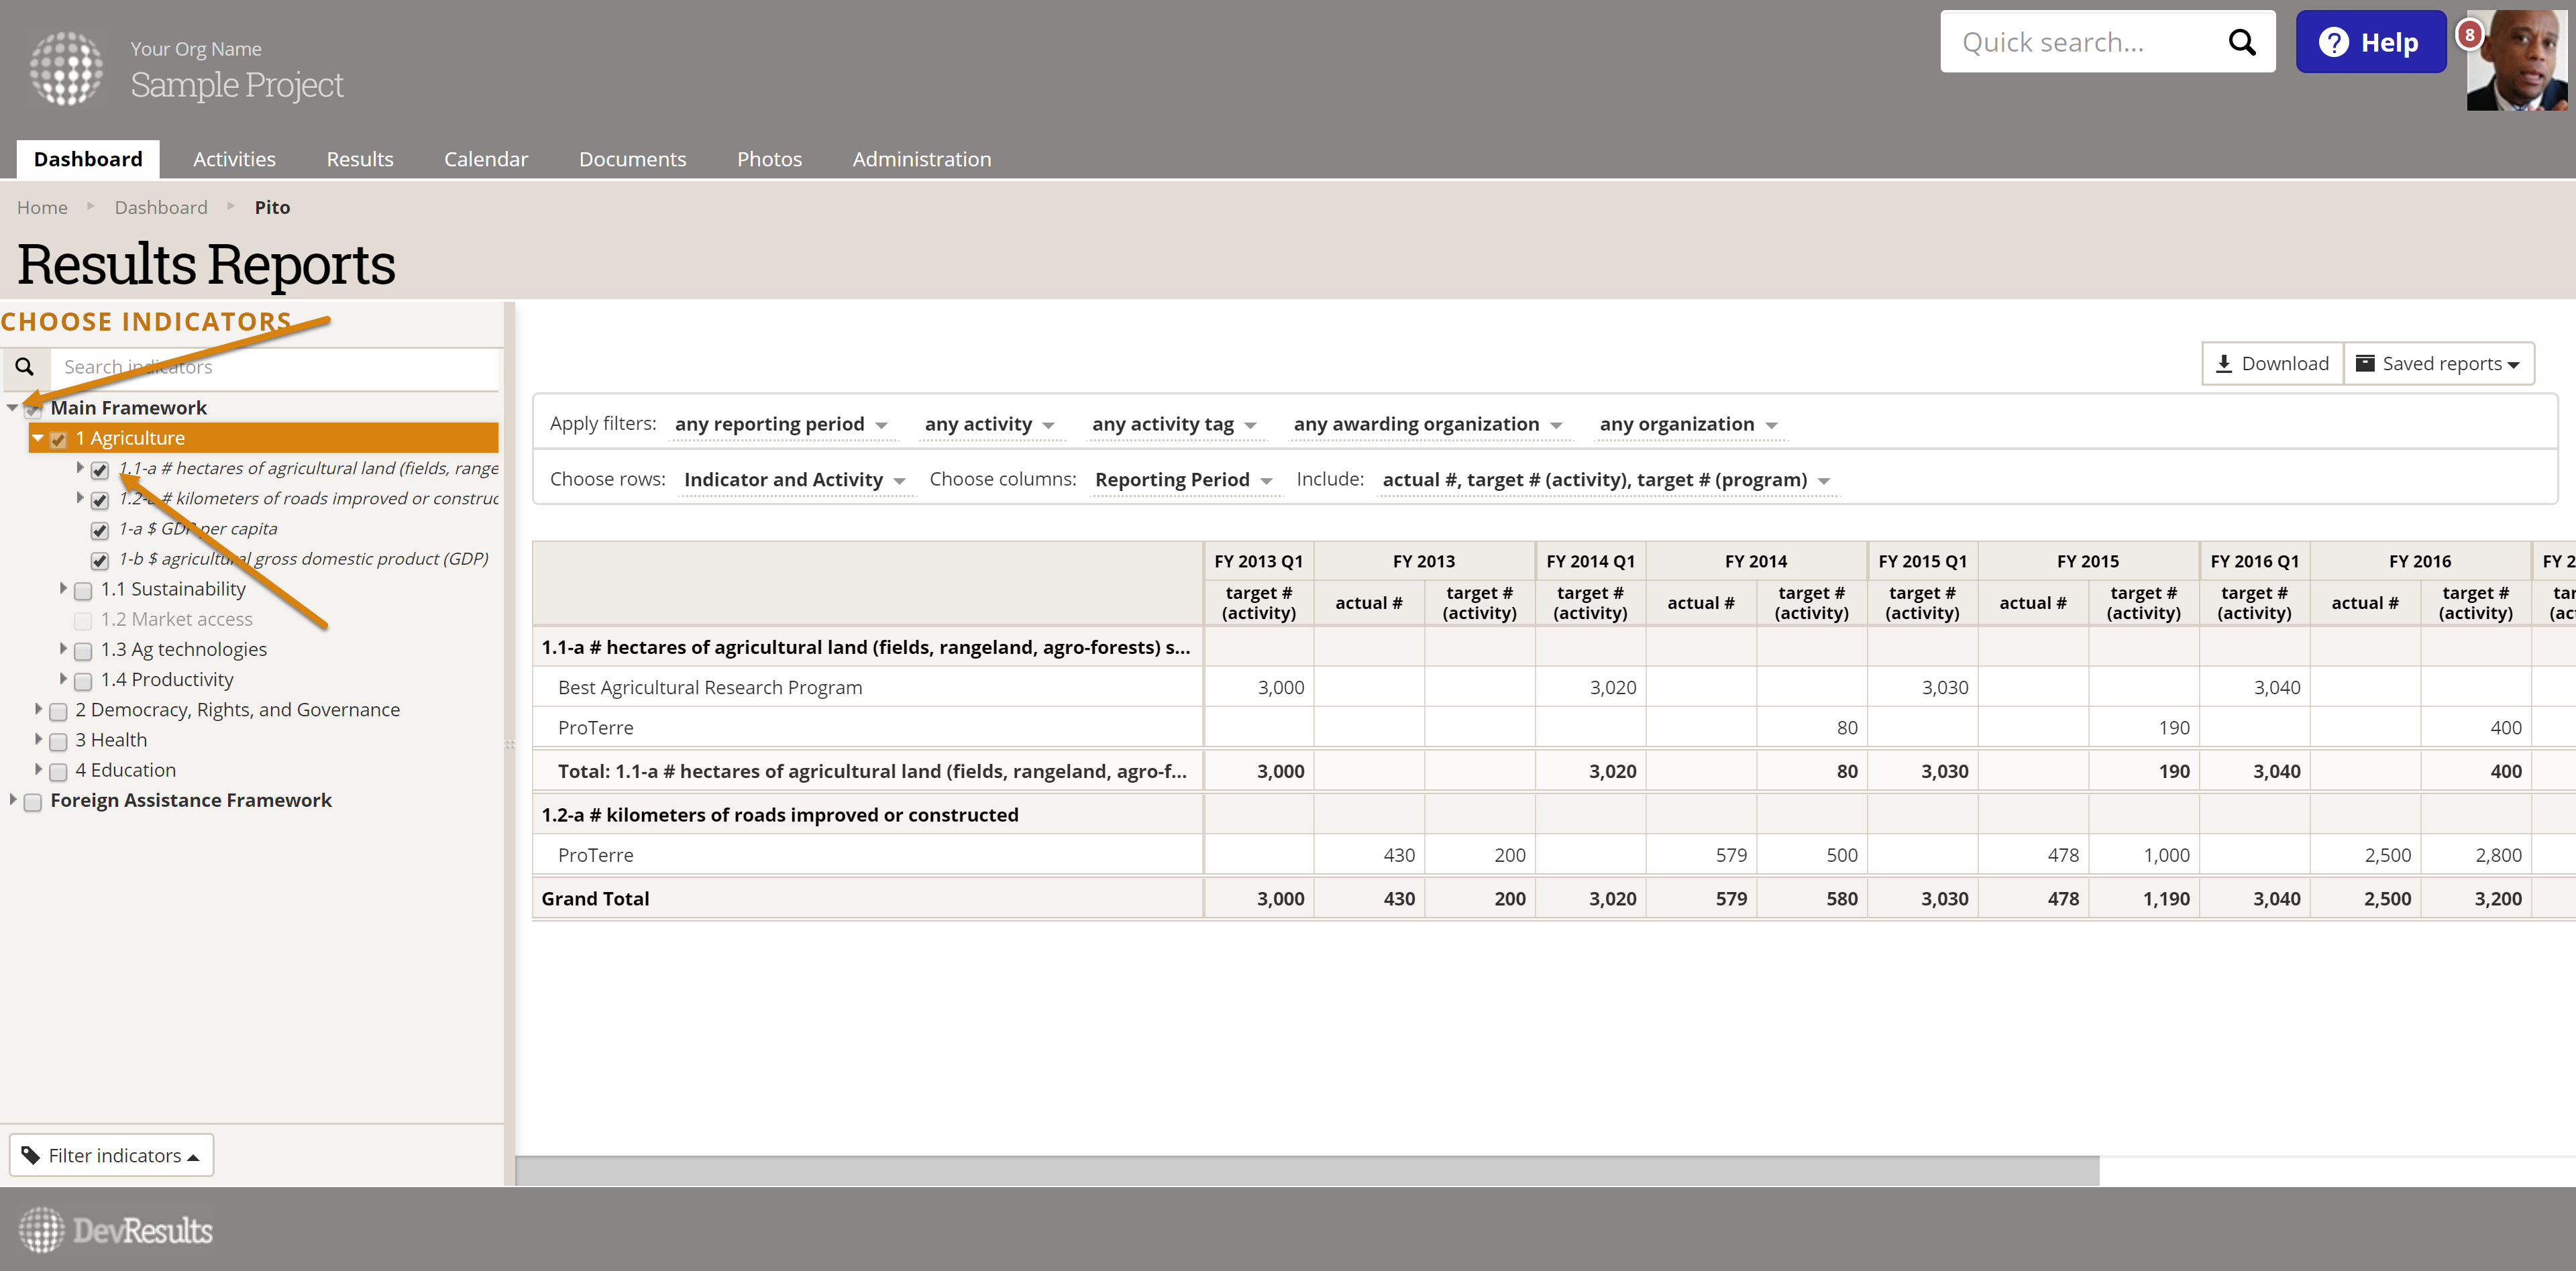Click the DevResults footer logo
This screenshot has width=2576, height=1271.
tap(116, 1229)
